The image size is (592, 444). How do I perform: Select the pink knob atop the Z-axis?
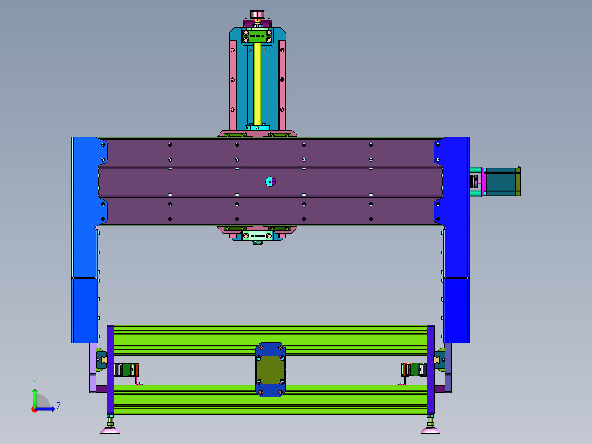pos(257,14)
